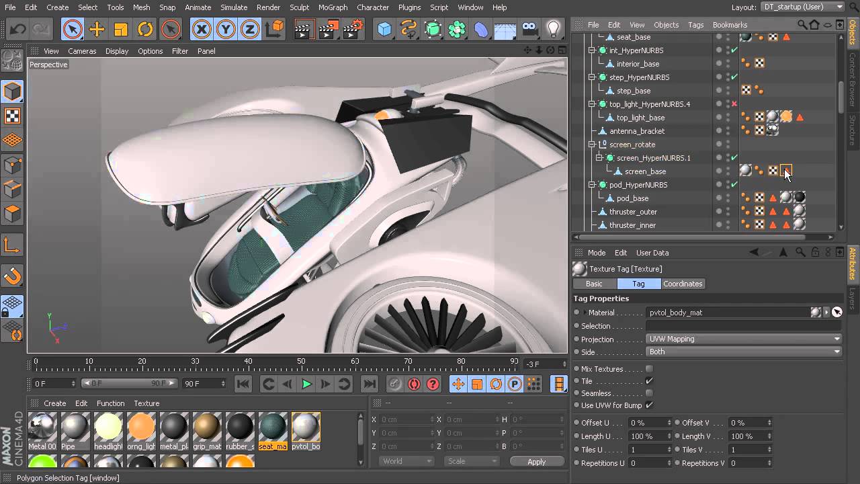Switch to the Coordinates tab

tap(683, 284)
